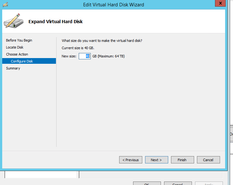Click the Finish button

click(x=182, y=160)
